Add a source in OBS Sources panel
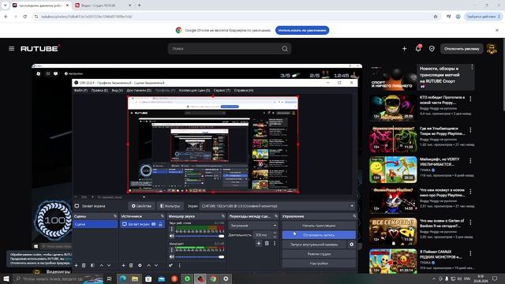505x284 pixels. tap(123, 265)
